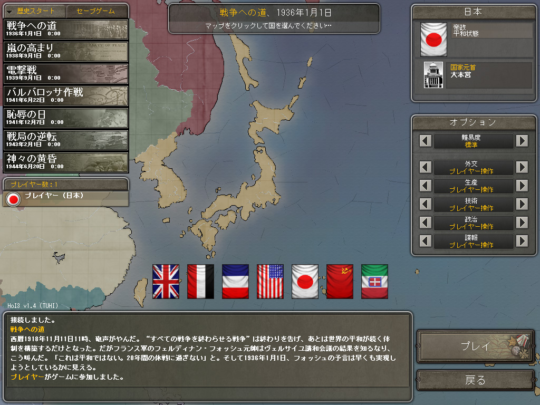
Task: Select the United Kingdom flag icon
Action: (166, 282)
